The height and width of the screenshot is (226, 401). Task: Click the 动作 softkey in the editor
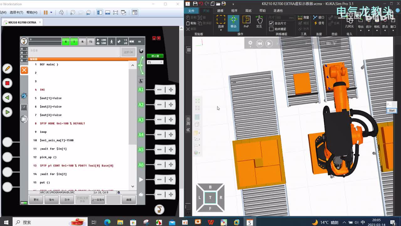(x=67, y=200)
